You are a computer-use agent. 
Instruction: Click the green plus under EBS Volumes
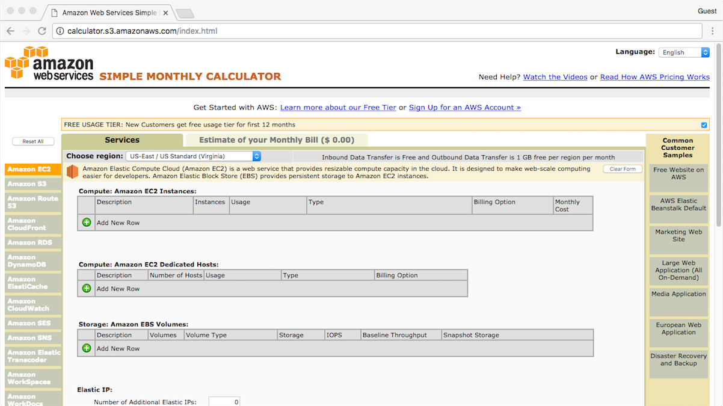[87, 348]
